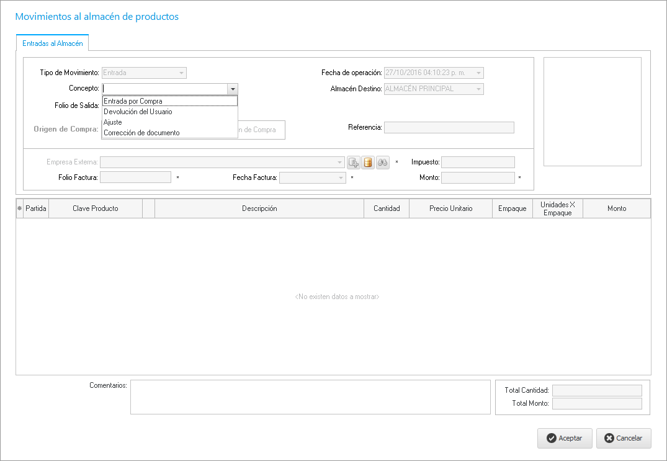The width and height of the screenshot is (667, 461).
Task: Select the Entradas al Almacén tab
Action: [x=53, y=43]
